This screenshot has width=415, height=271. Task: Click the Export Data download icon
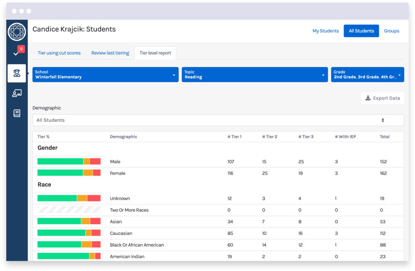pos(368,98)
